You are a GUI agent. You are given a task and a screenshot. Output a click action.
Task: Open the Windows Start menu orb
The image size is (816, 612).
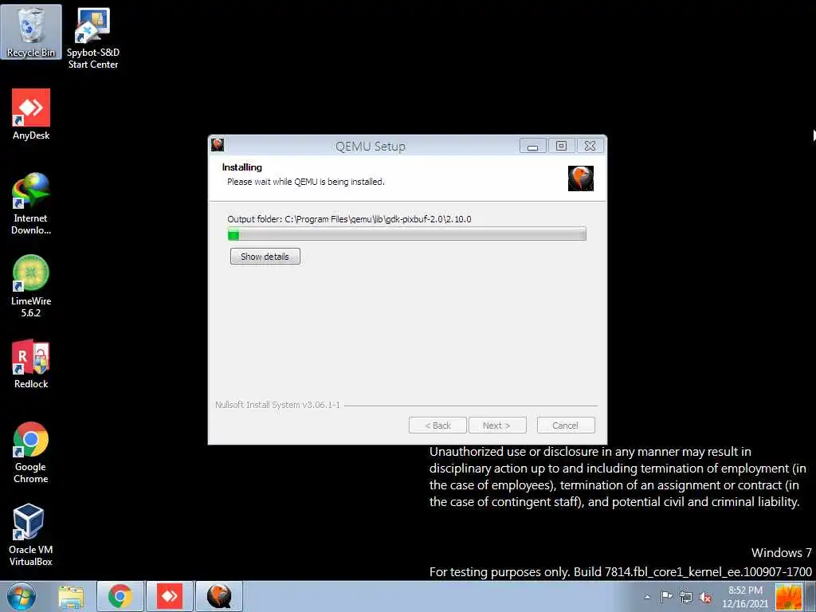[22, 596]
